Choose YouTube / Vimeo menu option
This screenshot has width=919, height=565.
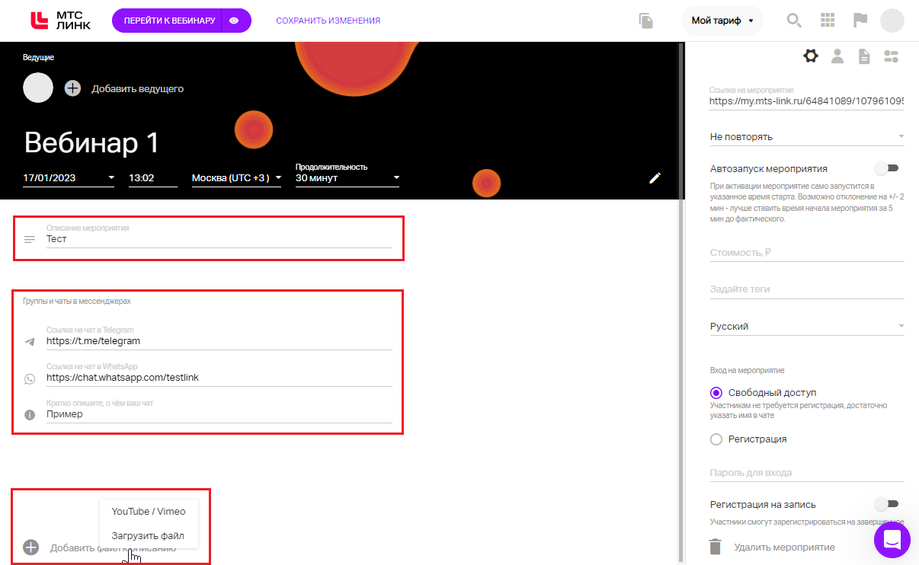(x=149, y=511)
